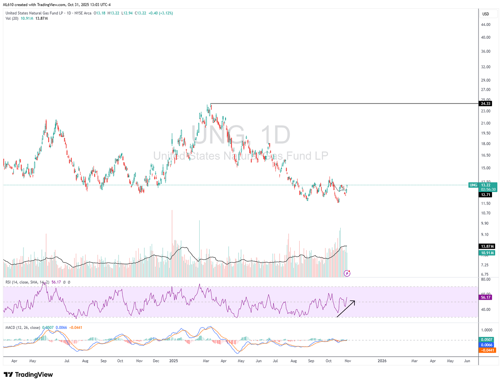The image size is (502, 384).
Task: Click the 10.70 price axis label
Action: (486, 213)
